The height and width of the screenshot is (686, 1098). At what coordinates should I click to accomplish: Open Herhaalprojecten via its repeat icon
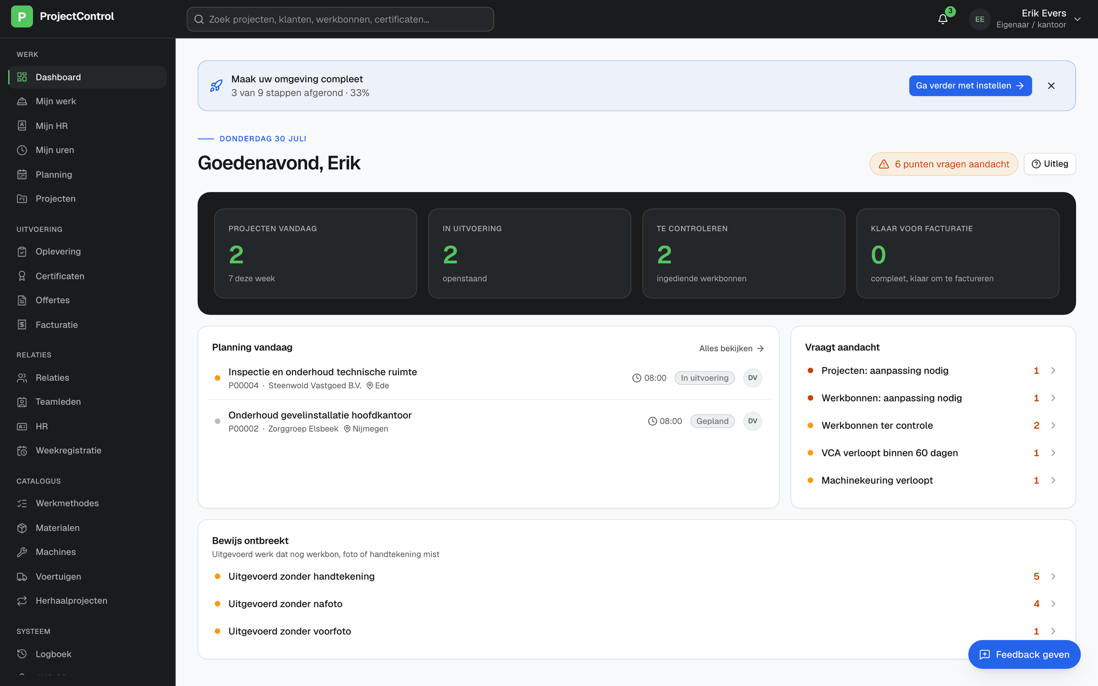(x=22, y=601)
